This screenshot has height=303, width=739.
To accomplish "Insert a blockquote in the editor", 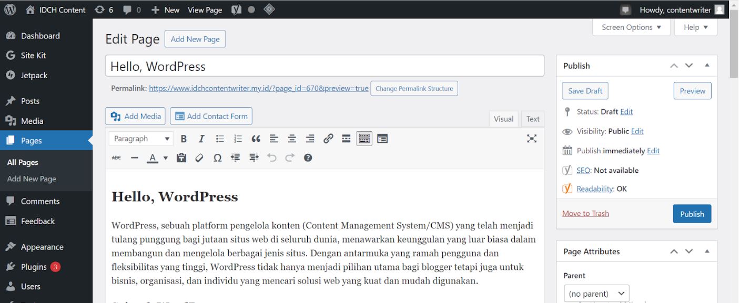I will pyautogui.click(x=256, y=139).
